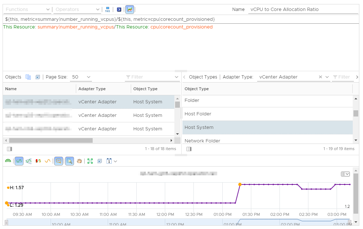Click the Name input field

[303, 9]
